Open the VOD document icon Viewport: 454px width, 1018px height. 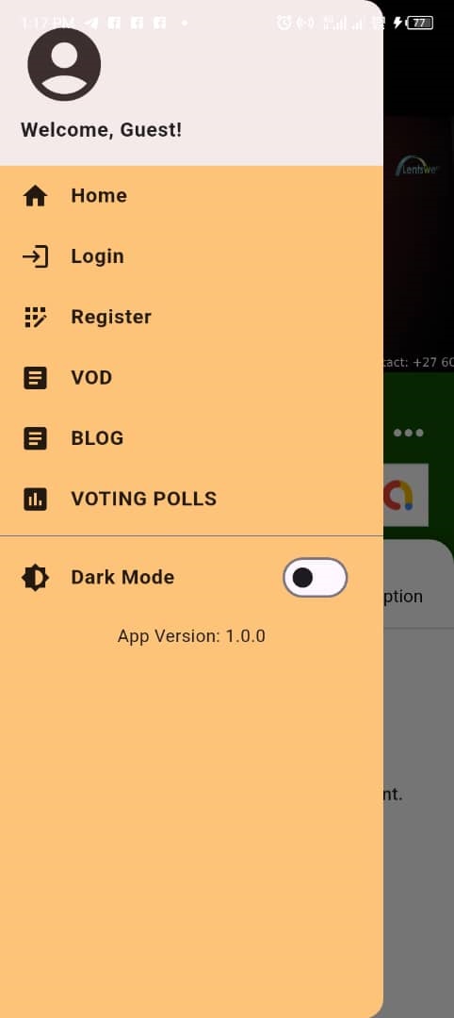point(35,378)
